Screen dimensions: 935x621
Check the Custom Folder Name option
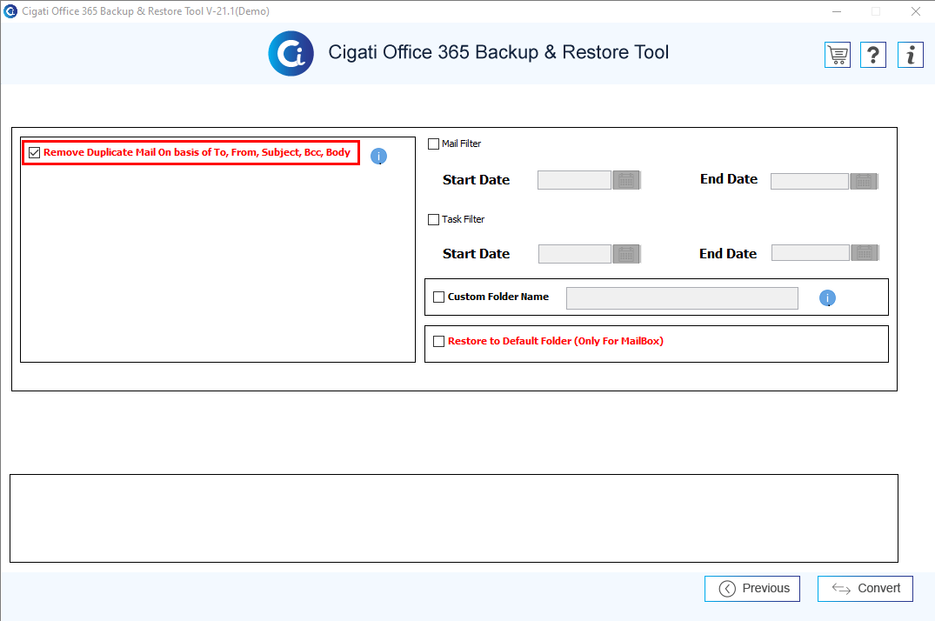coord(439,297)
